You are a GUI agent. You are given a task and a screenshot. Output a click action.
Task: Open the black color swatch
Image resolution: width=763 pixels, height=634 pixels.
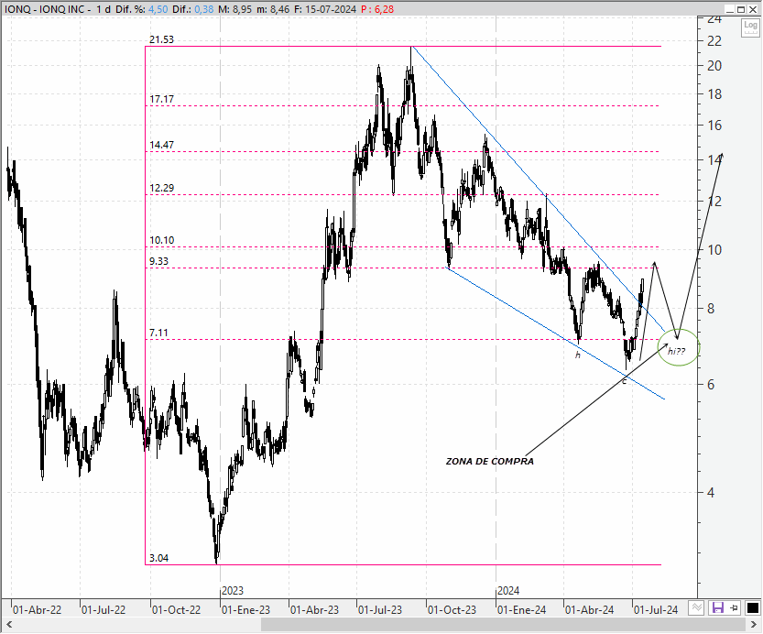coord(752,607)
